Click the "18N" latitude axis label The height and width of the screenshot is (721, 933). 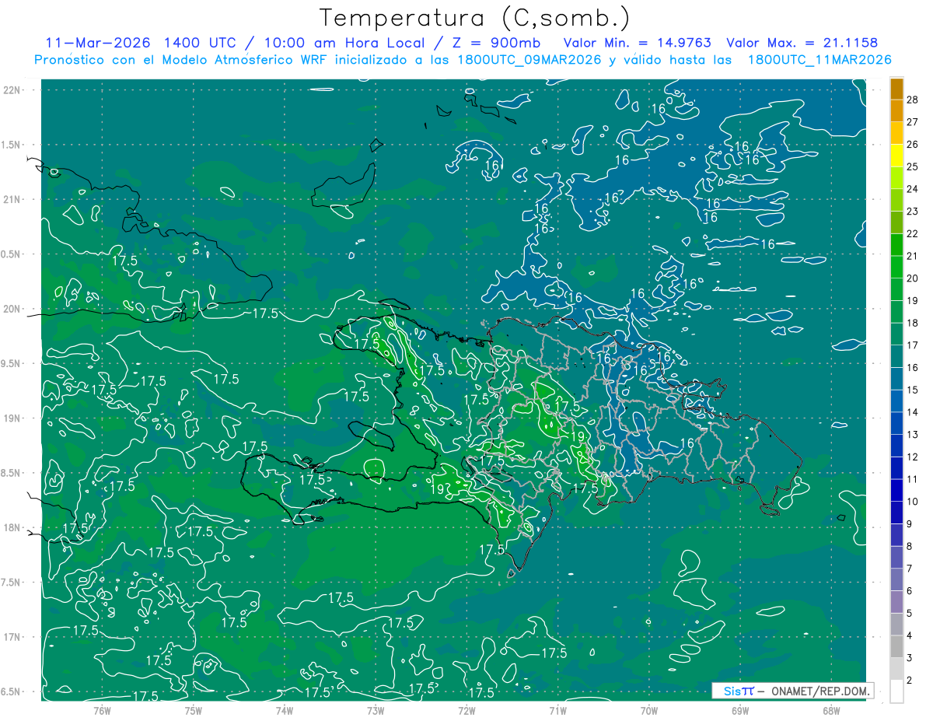12,527
